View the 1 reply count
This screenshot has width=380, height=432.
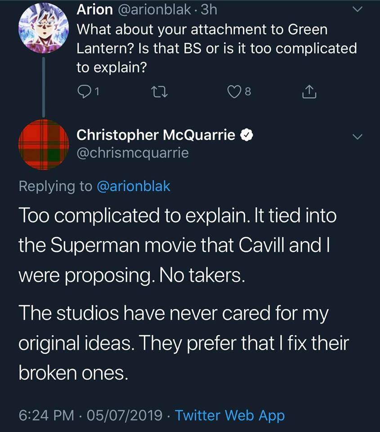coord(97,92)
